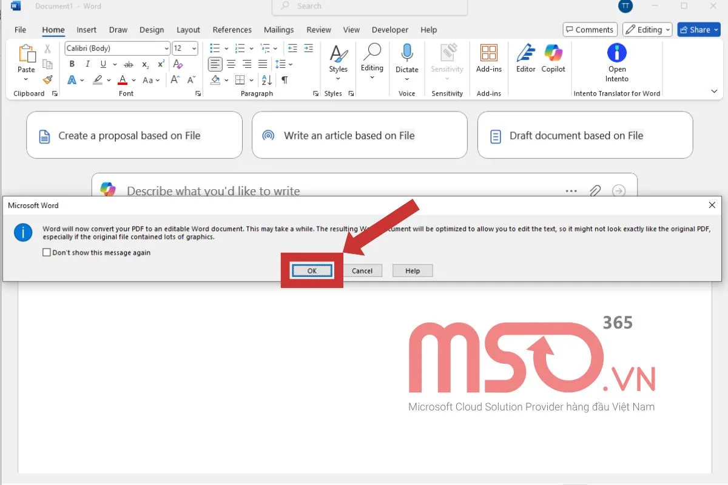The height and width of the screenshot is (485, 728).
Task: Open the References tab
Action: coord(232,30)
